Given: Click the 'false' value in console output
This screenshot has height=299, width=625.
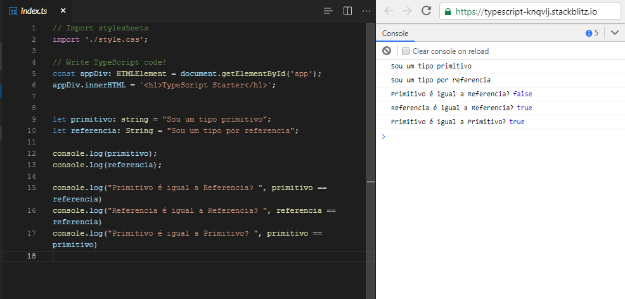Looking at the screenshot, I should 522,94.
